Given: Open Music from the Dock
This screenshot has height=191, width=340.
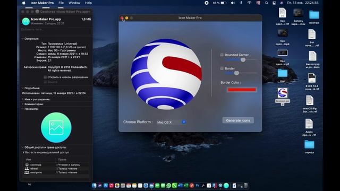Looking at the screenshot, I should coord(112,185).
